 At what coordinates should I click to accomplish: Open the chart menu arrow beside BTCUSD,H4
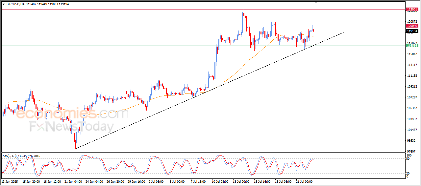[x=4, y=4]
